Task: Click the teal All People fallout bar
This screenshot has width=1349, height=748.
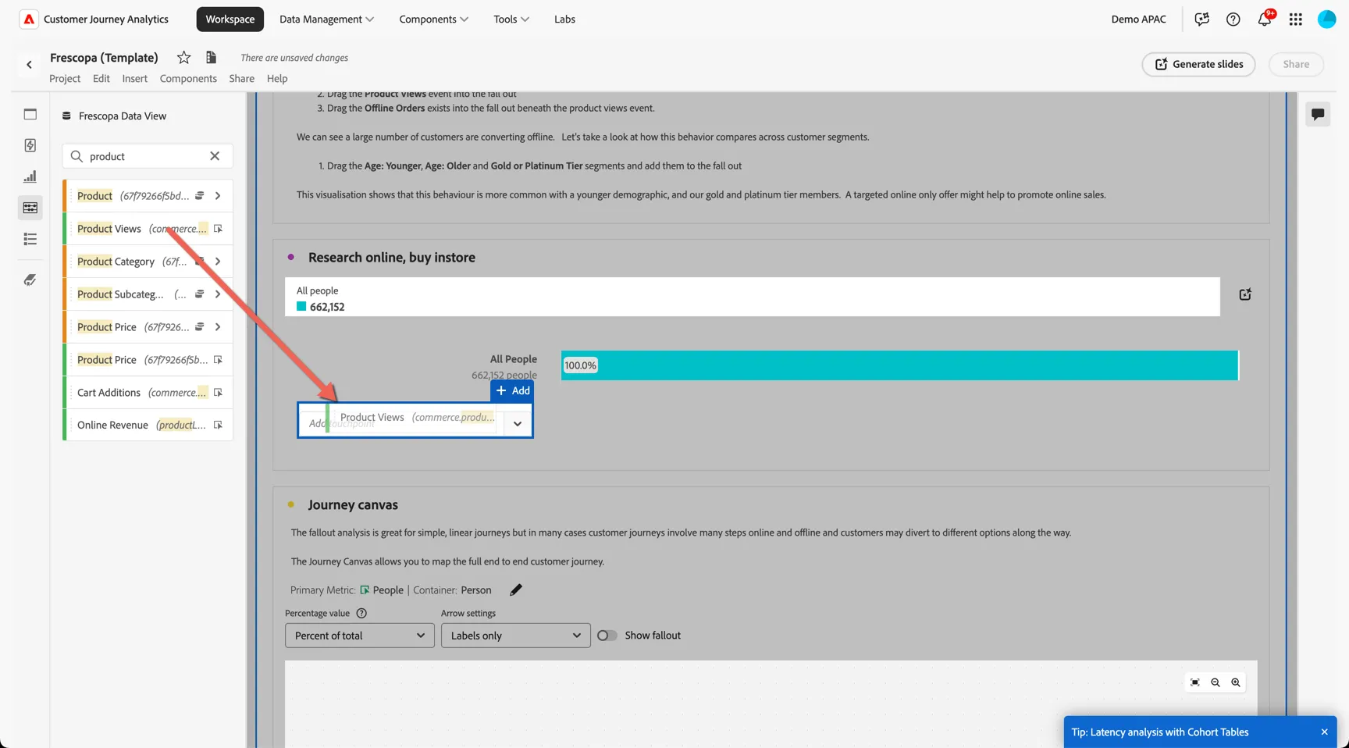Action: pos(899,365)
